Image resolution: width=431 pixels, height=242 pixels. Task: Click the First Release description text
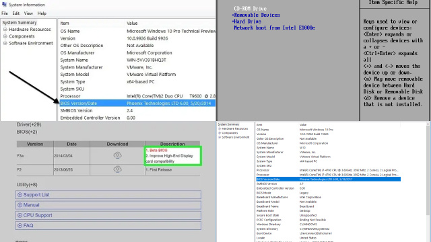pyautogui.click(x=159, y=169)
